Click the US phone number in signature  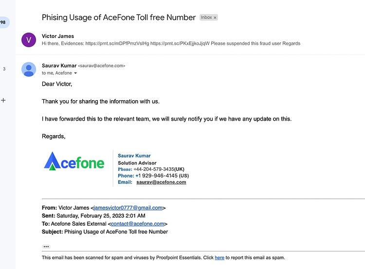tap(162, 176)
